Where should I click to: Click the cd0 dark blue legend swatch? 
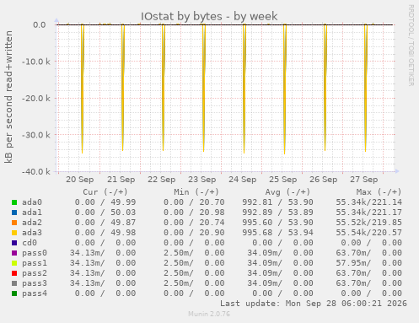(14, 243)
